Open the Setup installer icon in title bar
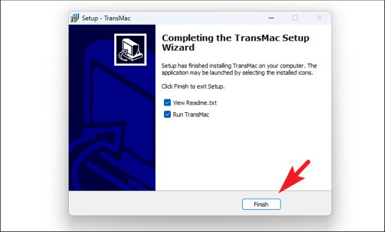 click(x=75, y=18)
